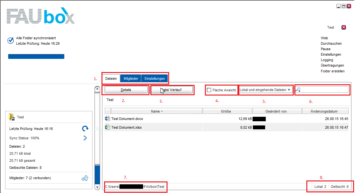Select the Test Dokument.xlsx row
The image size is (355, 193).
[x=227, y=127]
